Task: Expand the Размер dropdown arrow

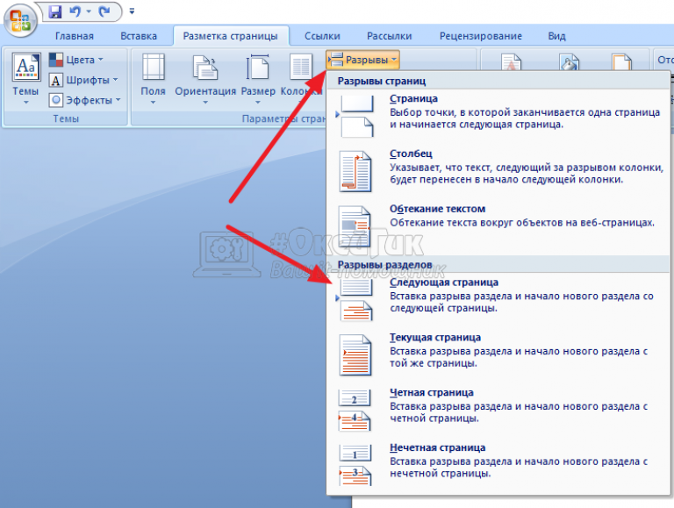Action: pyautogui.click(x=258, y=103)
